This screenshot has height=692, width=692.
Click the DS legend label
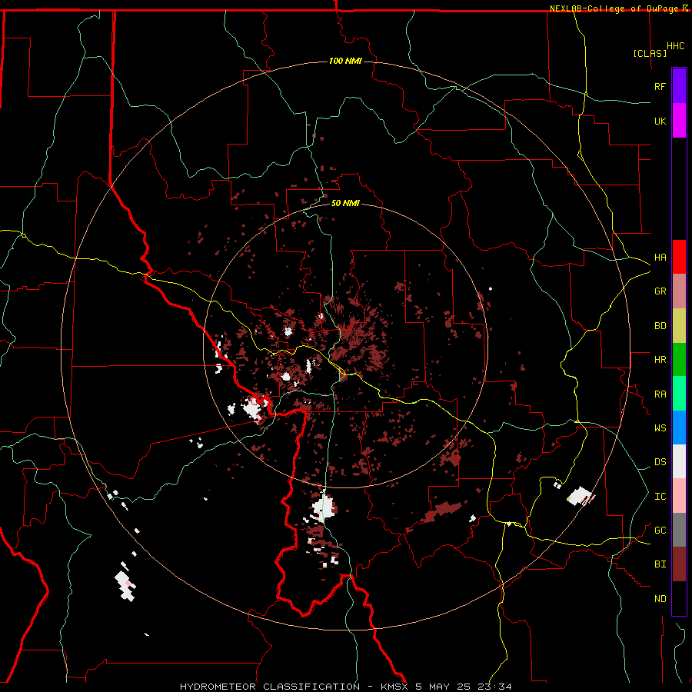660,462
